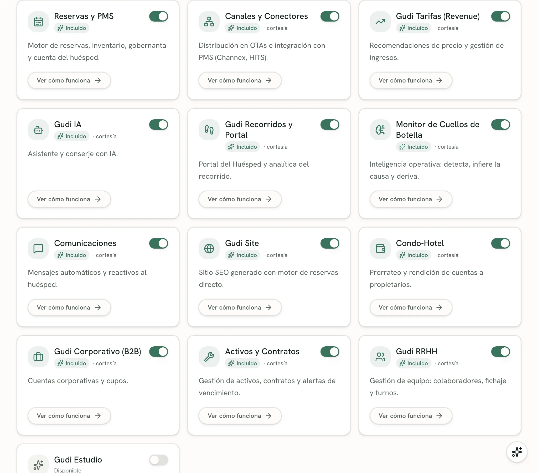This screenshot has width=538, height=473.
Task: Click the wallet icon for Condo-Hotel
Action: 380,249
